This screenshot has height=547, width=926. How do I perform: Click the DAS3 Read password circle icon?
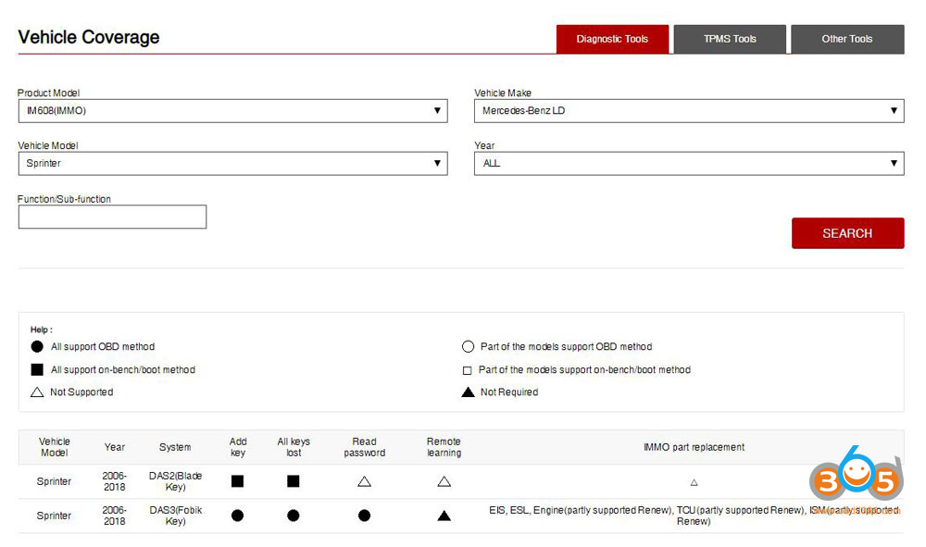pos(364,516)
